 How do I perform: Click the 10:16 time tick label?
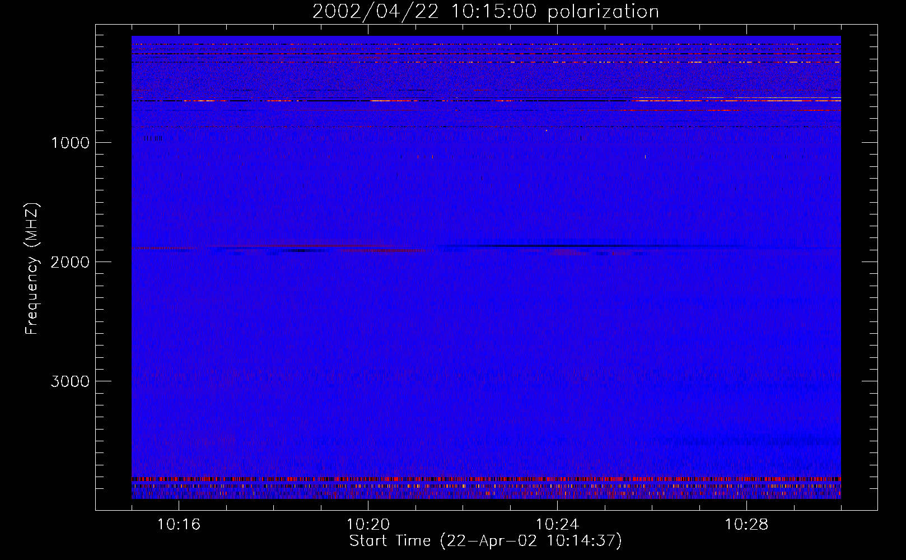(x=179, y=525)
